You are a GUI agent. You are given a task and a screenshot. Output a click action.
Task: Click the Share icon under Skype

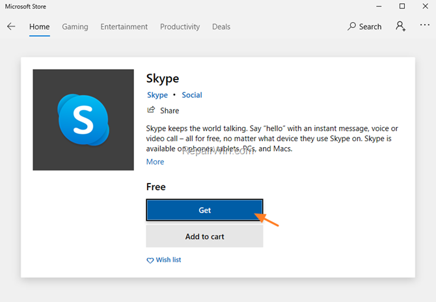point(151,110)
